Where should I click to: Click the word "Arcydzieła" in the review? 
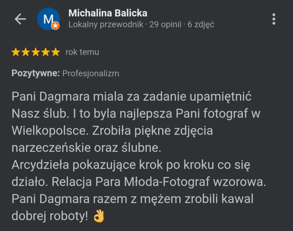pos(41,165)
